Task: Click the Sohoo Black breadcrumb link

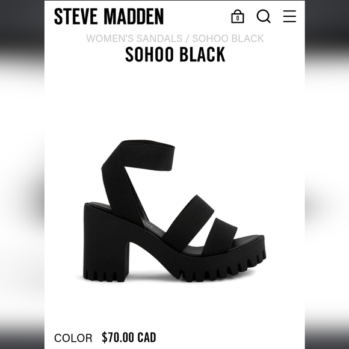Action: pyautogui.click(x=228, y=39)
